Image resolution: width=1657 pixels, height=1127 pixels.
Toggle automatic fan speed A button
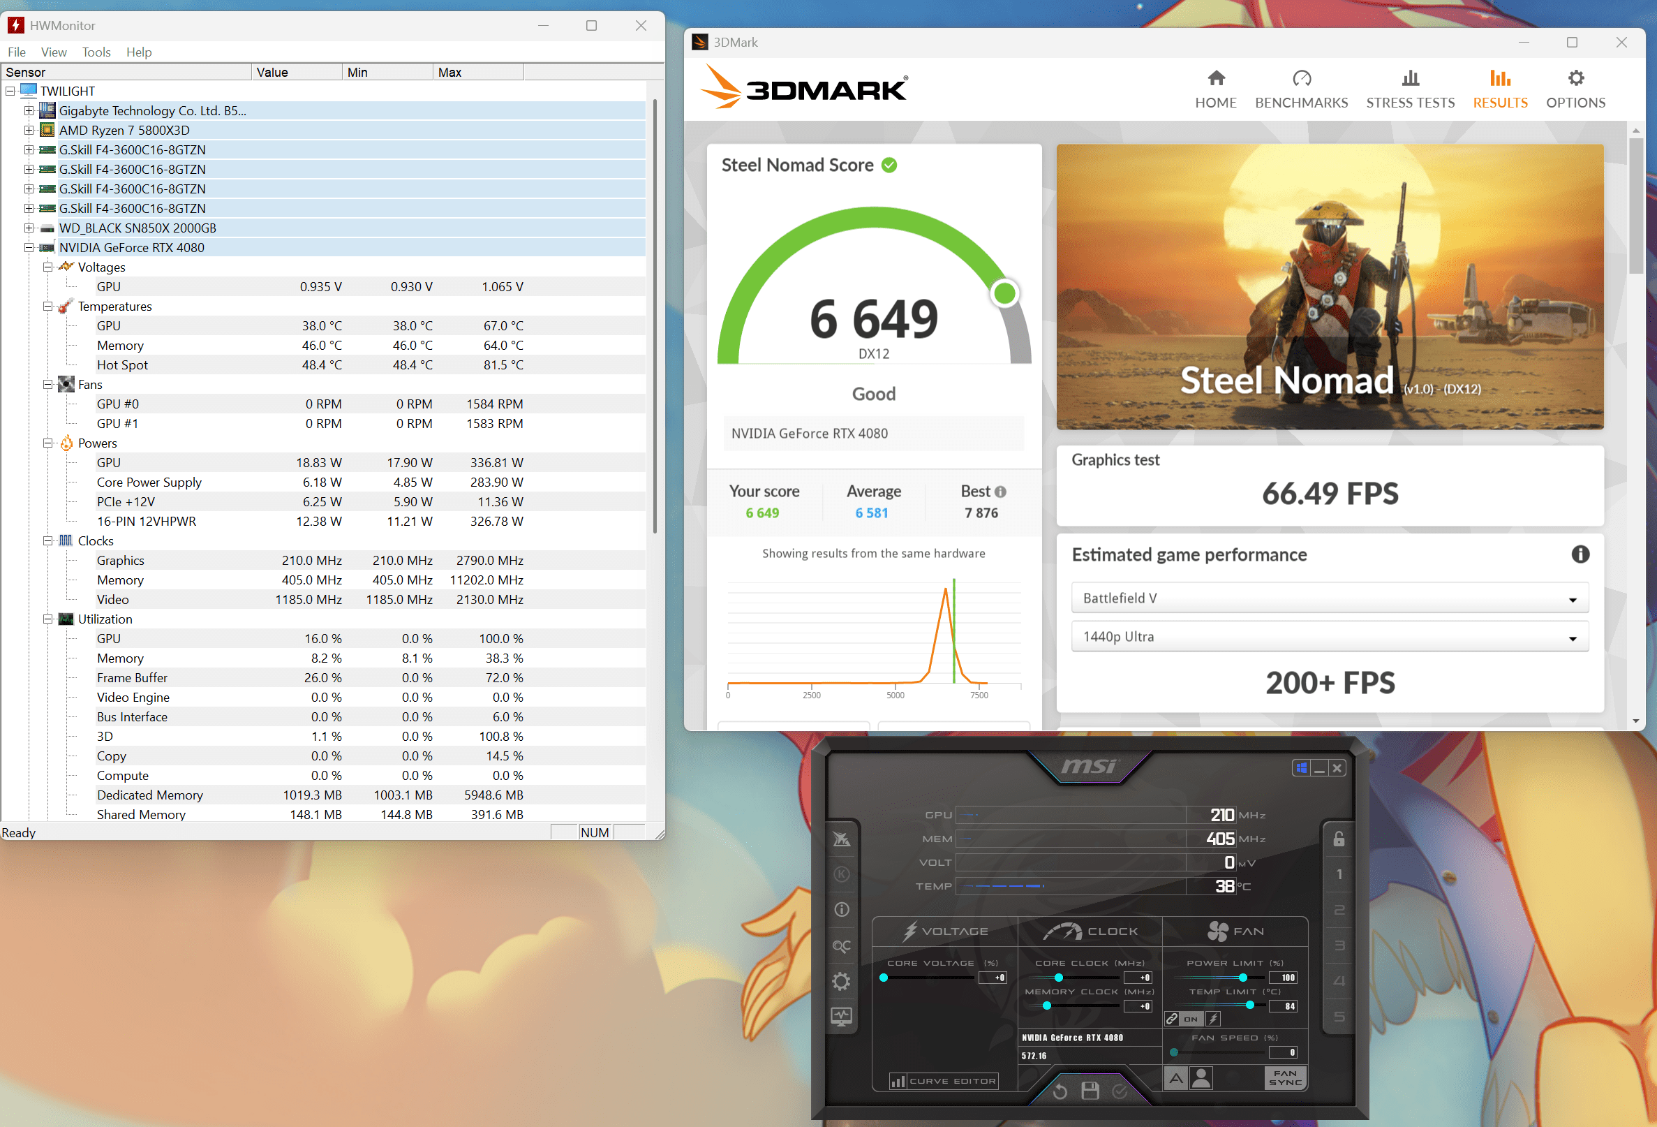point(1175,1078)
